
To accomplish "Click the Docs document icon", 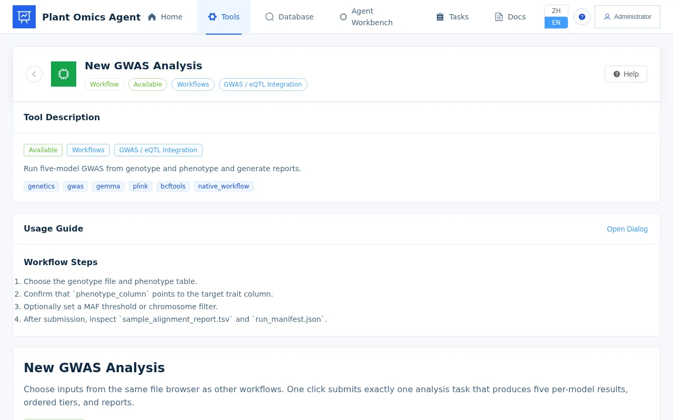I will (x=499, y=17).
